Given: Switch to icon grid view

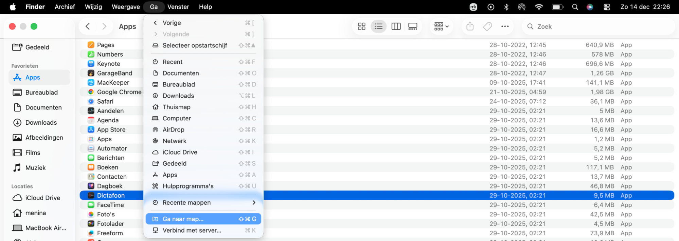Looking at the screenshot, I should [x=361, y=26].
